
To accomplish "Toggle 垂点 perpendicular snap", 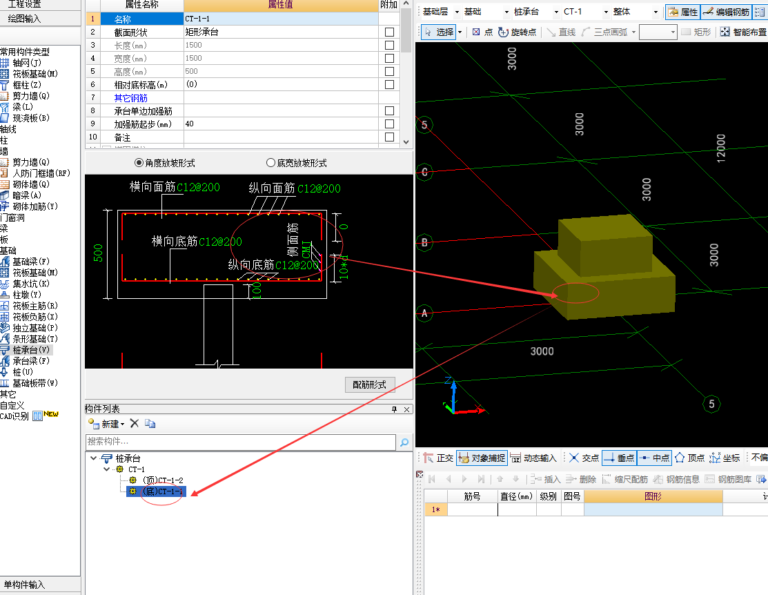I will 619,458.
